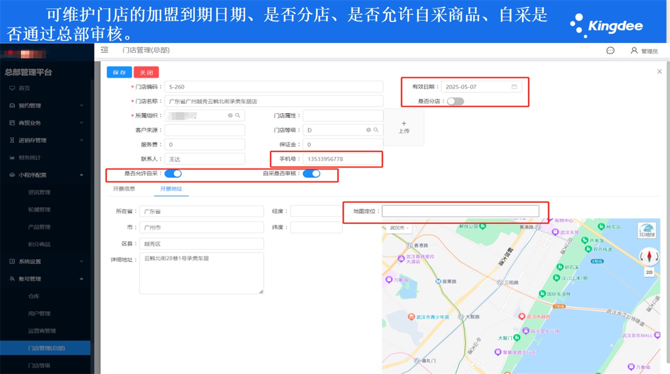Click search icon in 门店等级 field
Viewport: 670px width, 374px height.
376,130
